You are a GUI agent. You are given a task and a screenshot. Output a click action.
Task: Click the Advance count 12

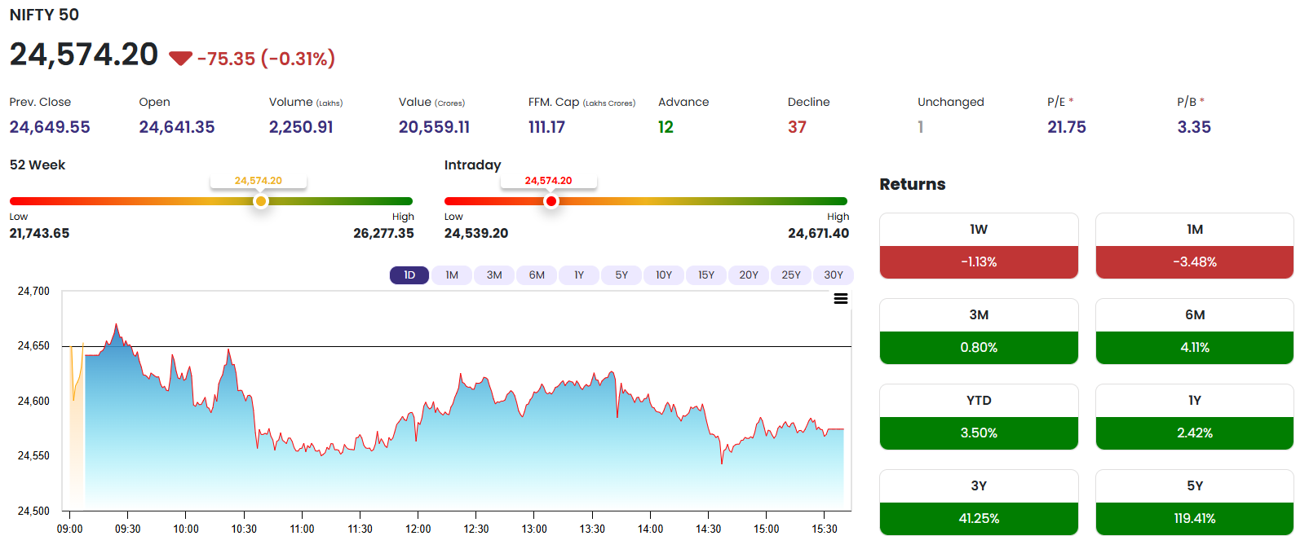666,127
